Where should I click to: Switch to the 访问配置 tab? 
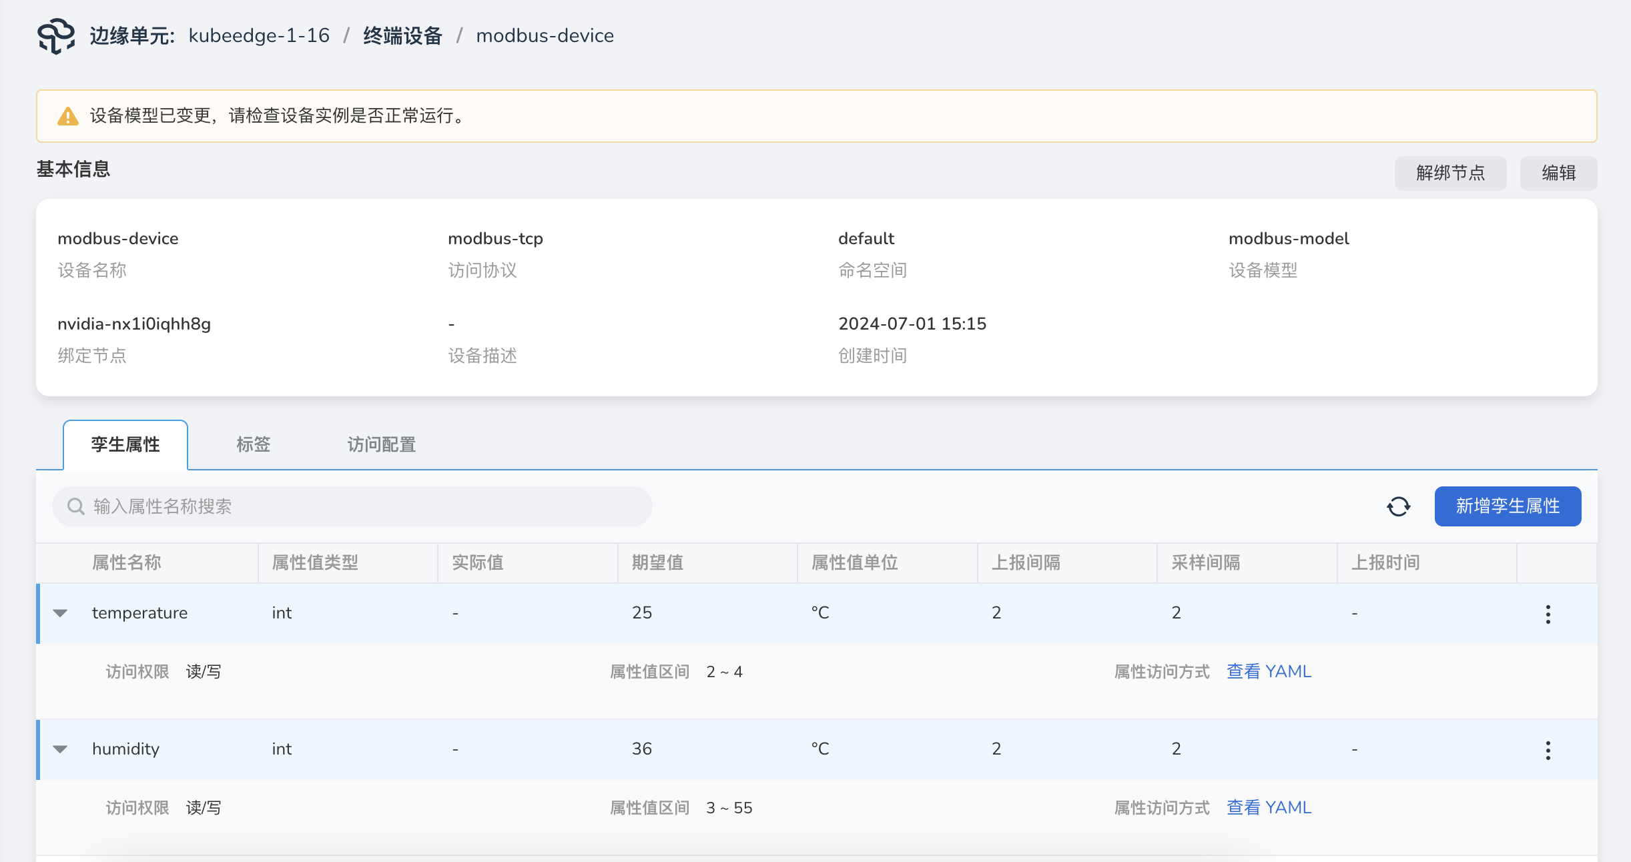click(x=381, y=444)
